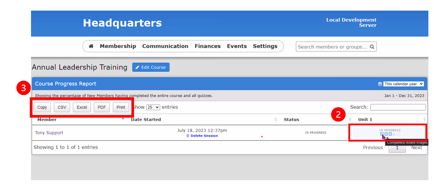The height and width of the screenshot is (184, 434).
Task: Open the 'This calendar year' dropdown
Action: pos(404,84)
